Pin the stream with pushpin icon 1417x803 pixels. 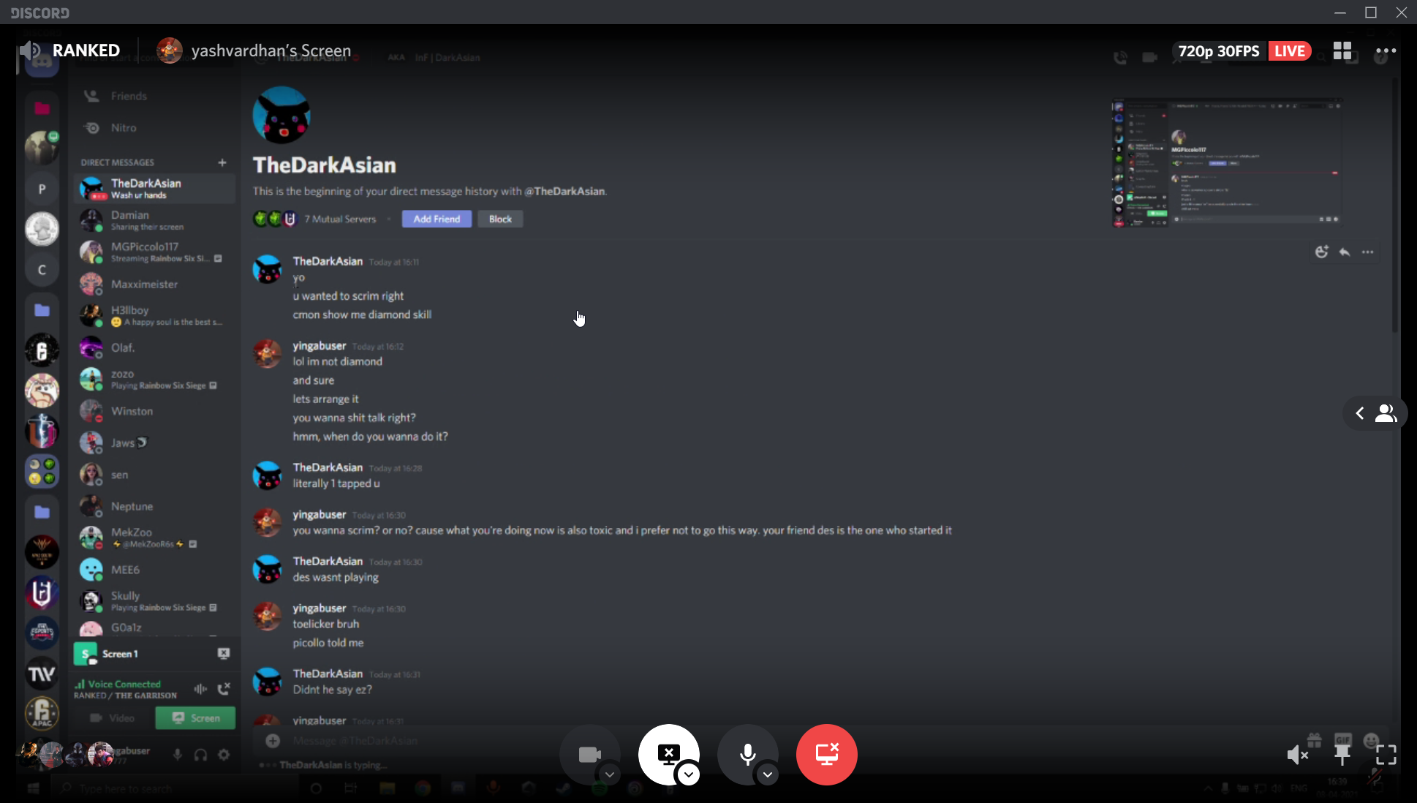(x=1342, y=755)
